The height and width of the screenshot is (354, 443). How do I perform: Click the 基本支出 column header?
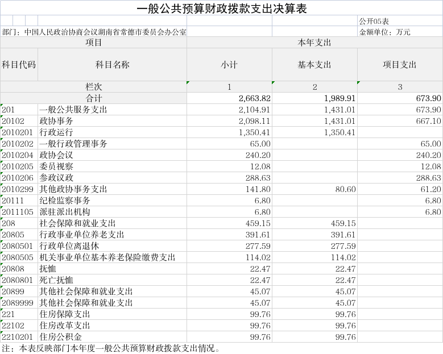click(314, 65)
